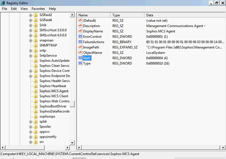Click the ErrorControl DWORD binary icon

[80, 36]
